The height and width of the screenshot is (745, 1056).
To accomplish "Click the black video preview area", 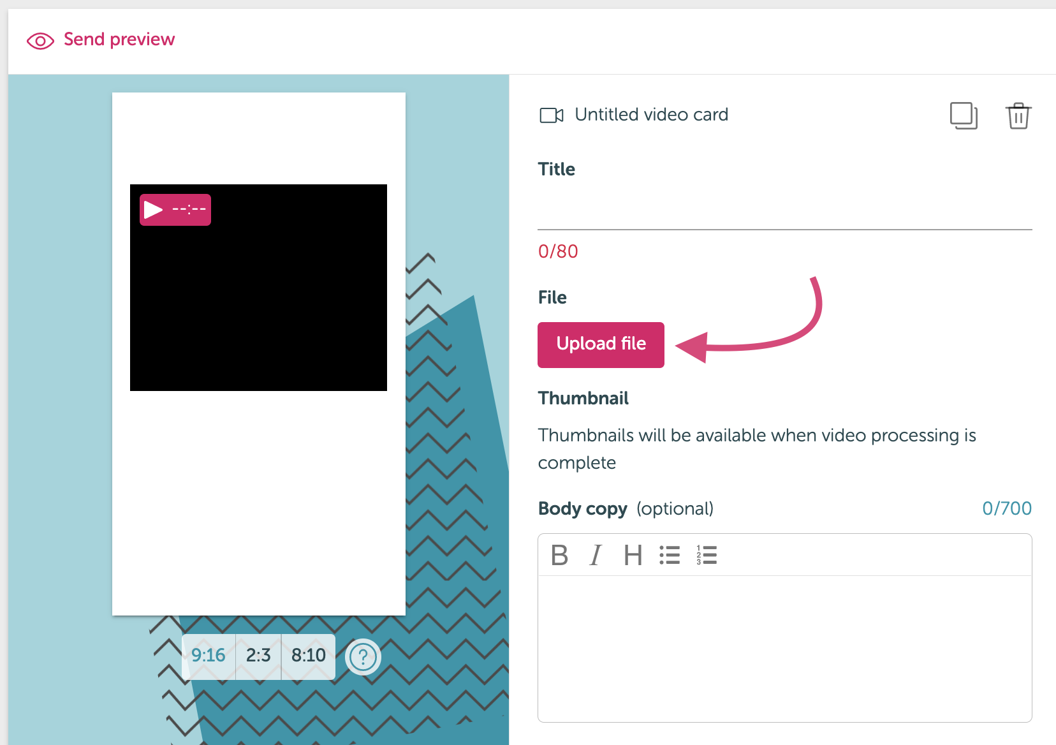I will 258,288.
